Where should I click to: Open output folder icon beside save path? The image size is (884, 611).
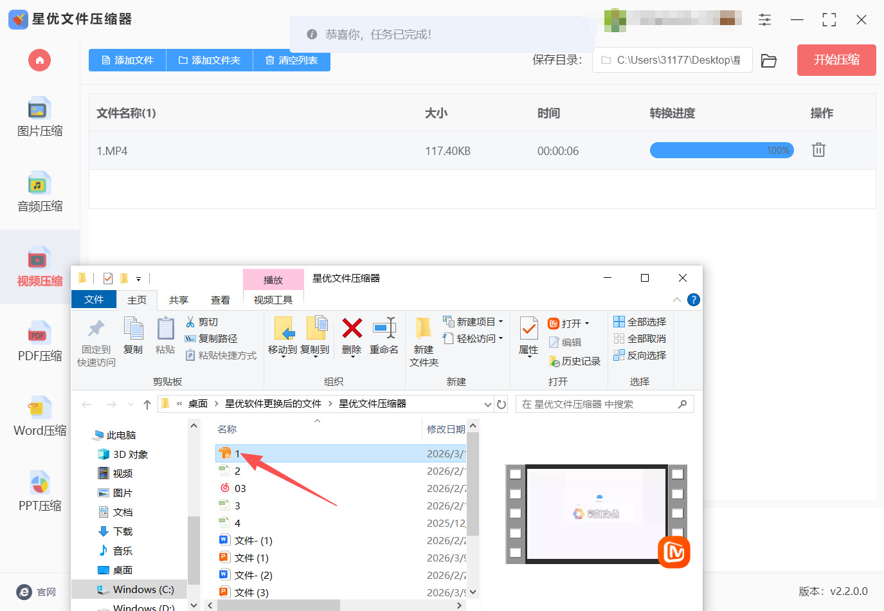[x=769, y=60]
